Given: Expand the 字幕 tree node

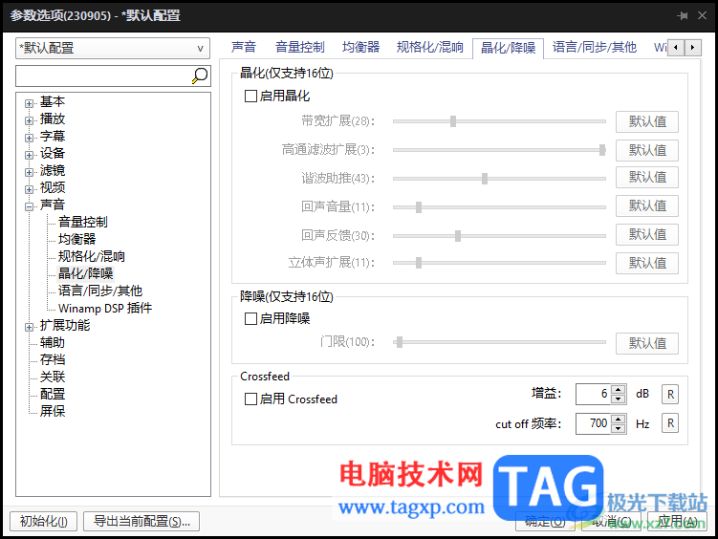Looking at the screenshot, I should point(29,138).
